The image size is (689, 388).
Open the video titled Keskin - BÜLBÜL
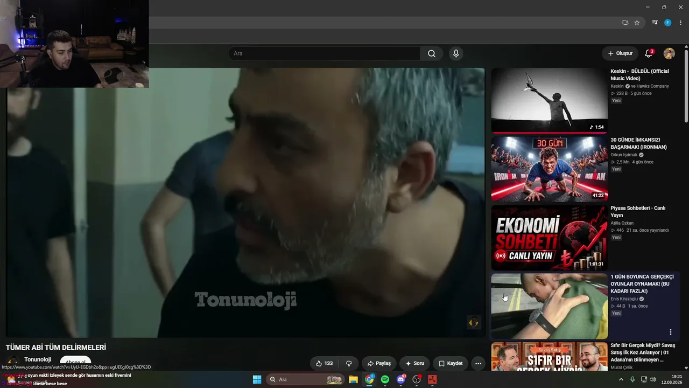(639, 74)
